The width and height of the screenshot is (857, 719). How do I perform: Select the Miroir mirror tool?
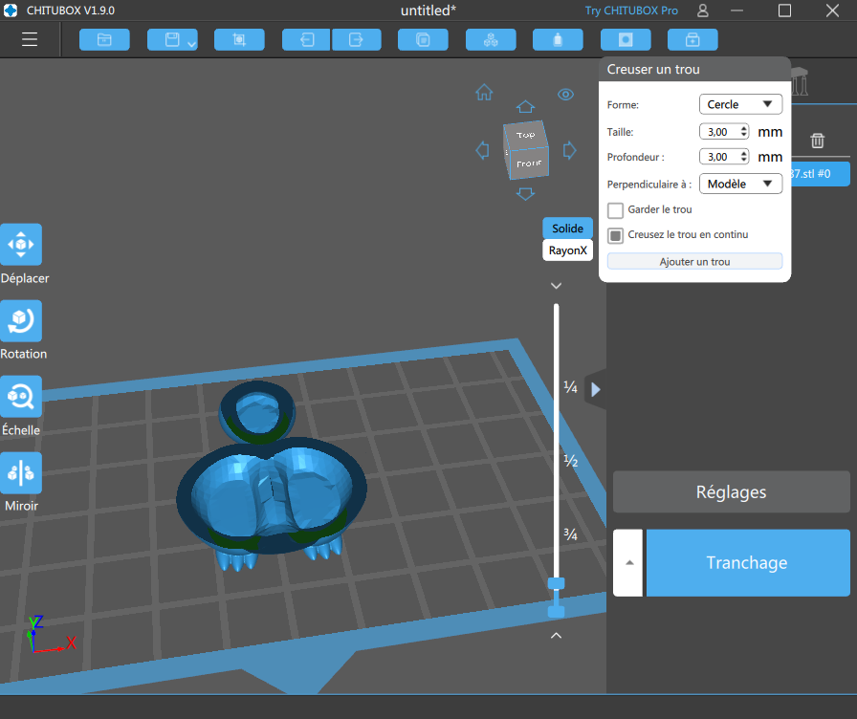tap(21, 472)
